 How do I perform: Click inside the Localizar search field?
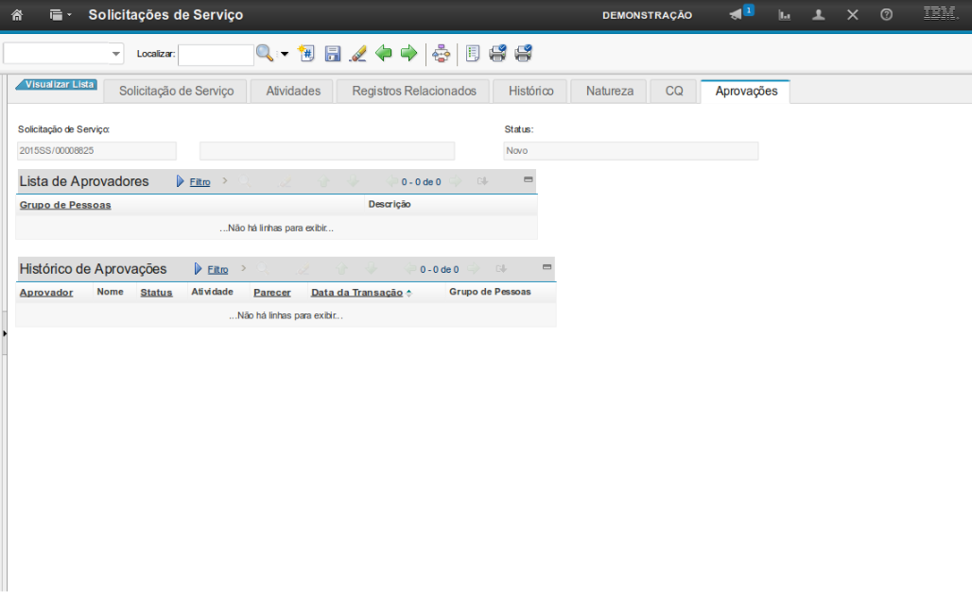point(216,55)
